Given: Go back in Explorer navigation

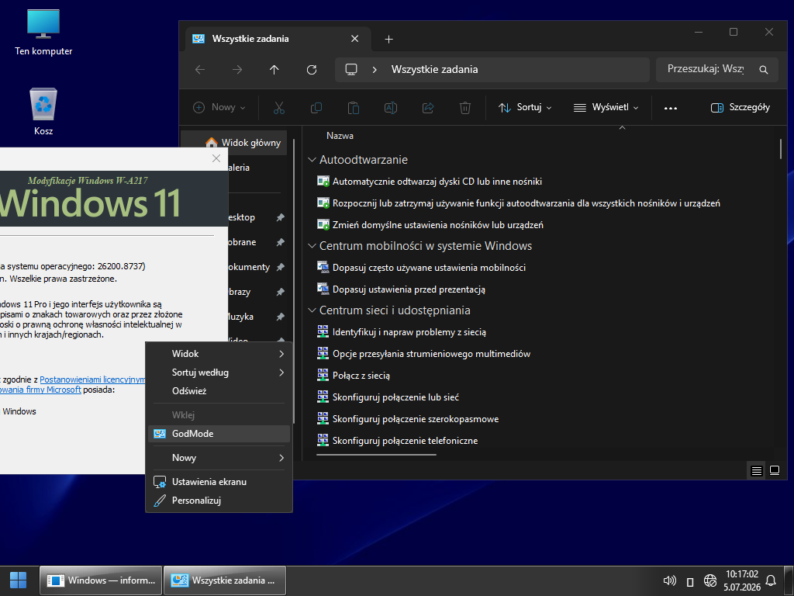Looking at the screenshot, I should pos(200,69).
